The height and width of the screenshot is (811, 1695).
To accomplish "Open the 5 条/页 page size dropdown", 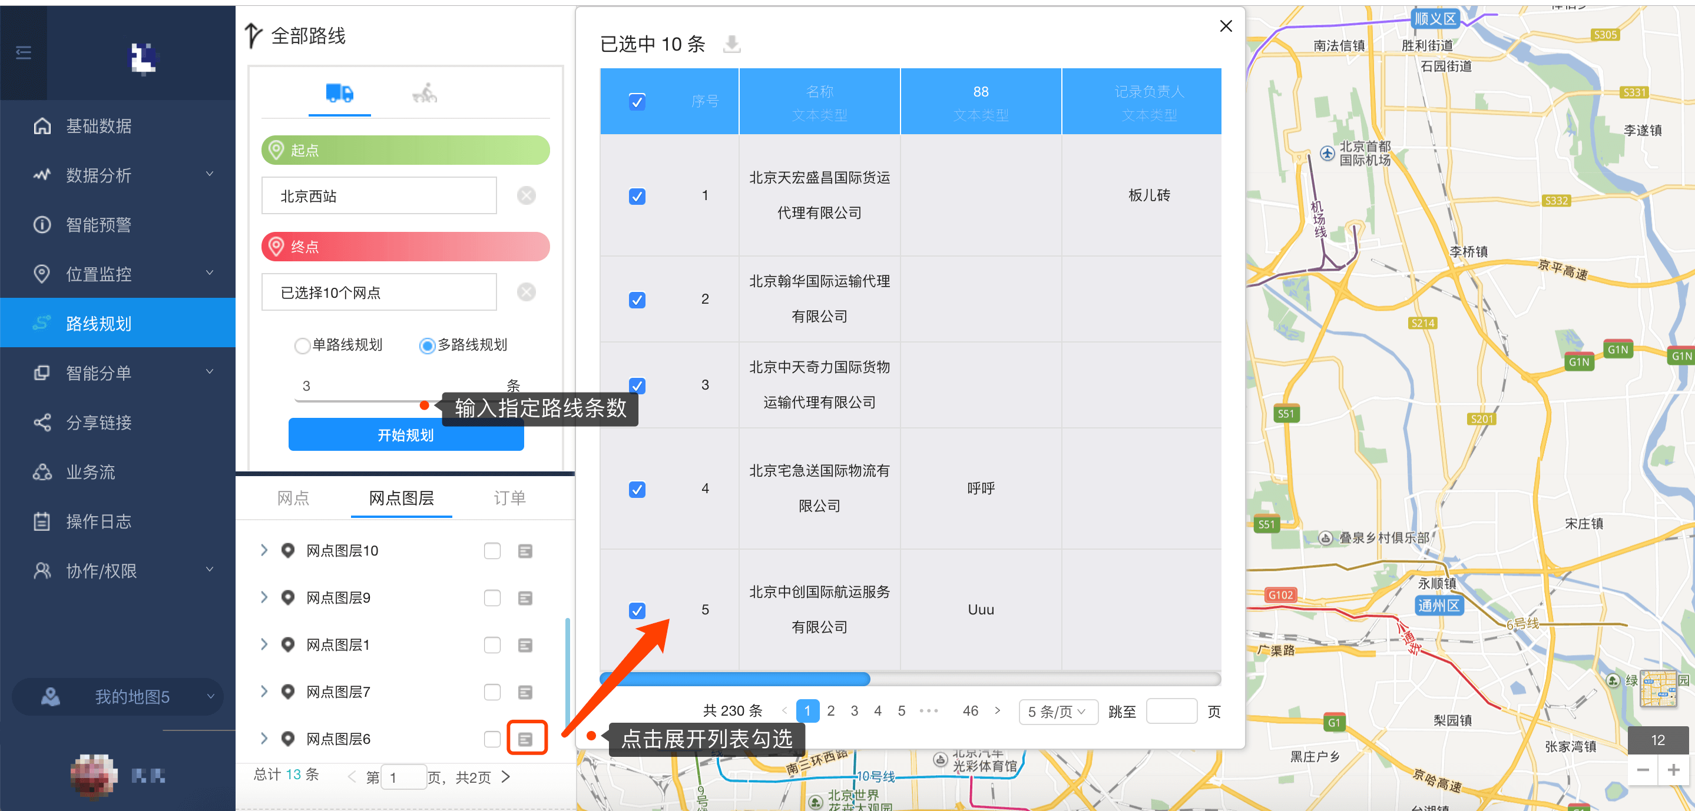I will click(1057, 712).
